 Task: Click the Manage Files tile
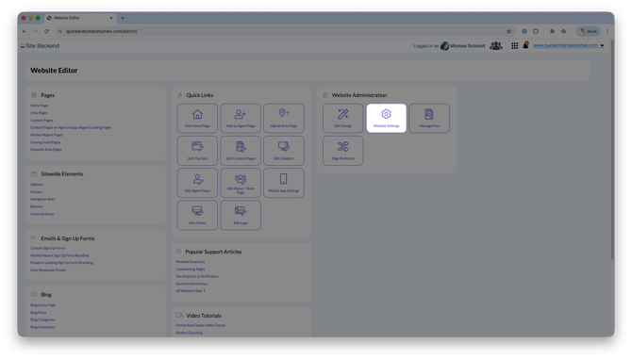tap(429, 118)
